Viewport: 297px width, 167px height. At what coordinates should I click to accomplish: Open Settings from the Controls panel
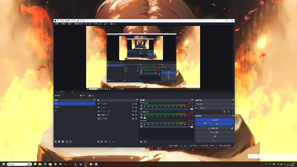pyautogui.click(x=215, y=137)
